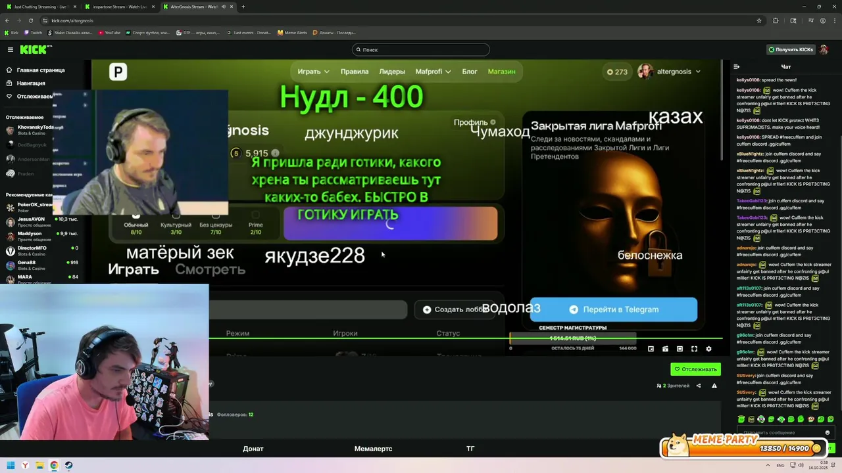
Task: Select the Культурный game mode
Action: [176, 223]
